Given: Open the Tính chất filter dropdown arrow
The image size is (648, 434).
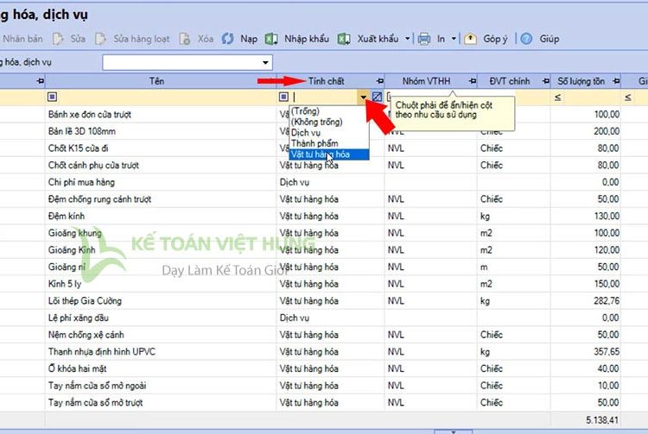Looking at the screenshot, I should coord(363,97).
